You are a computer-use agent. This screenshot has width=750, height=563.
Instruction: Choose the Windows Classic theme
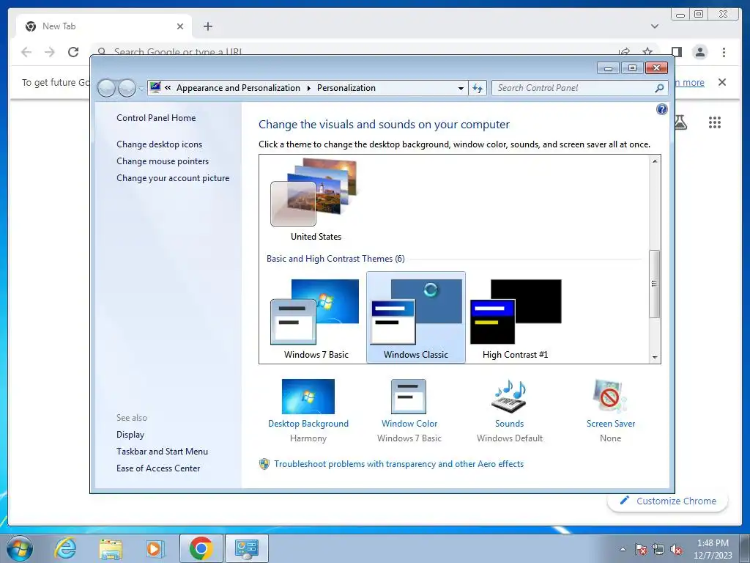click(x=416, y=318)
